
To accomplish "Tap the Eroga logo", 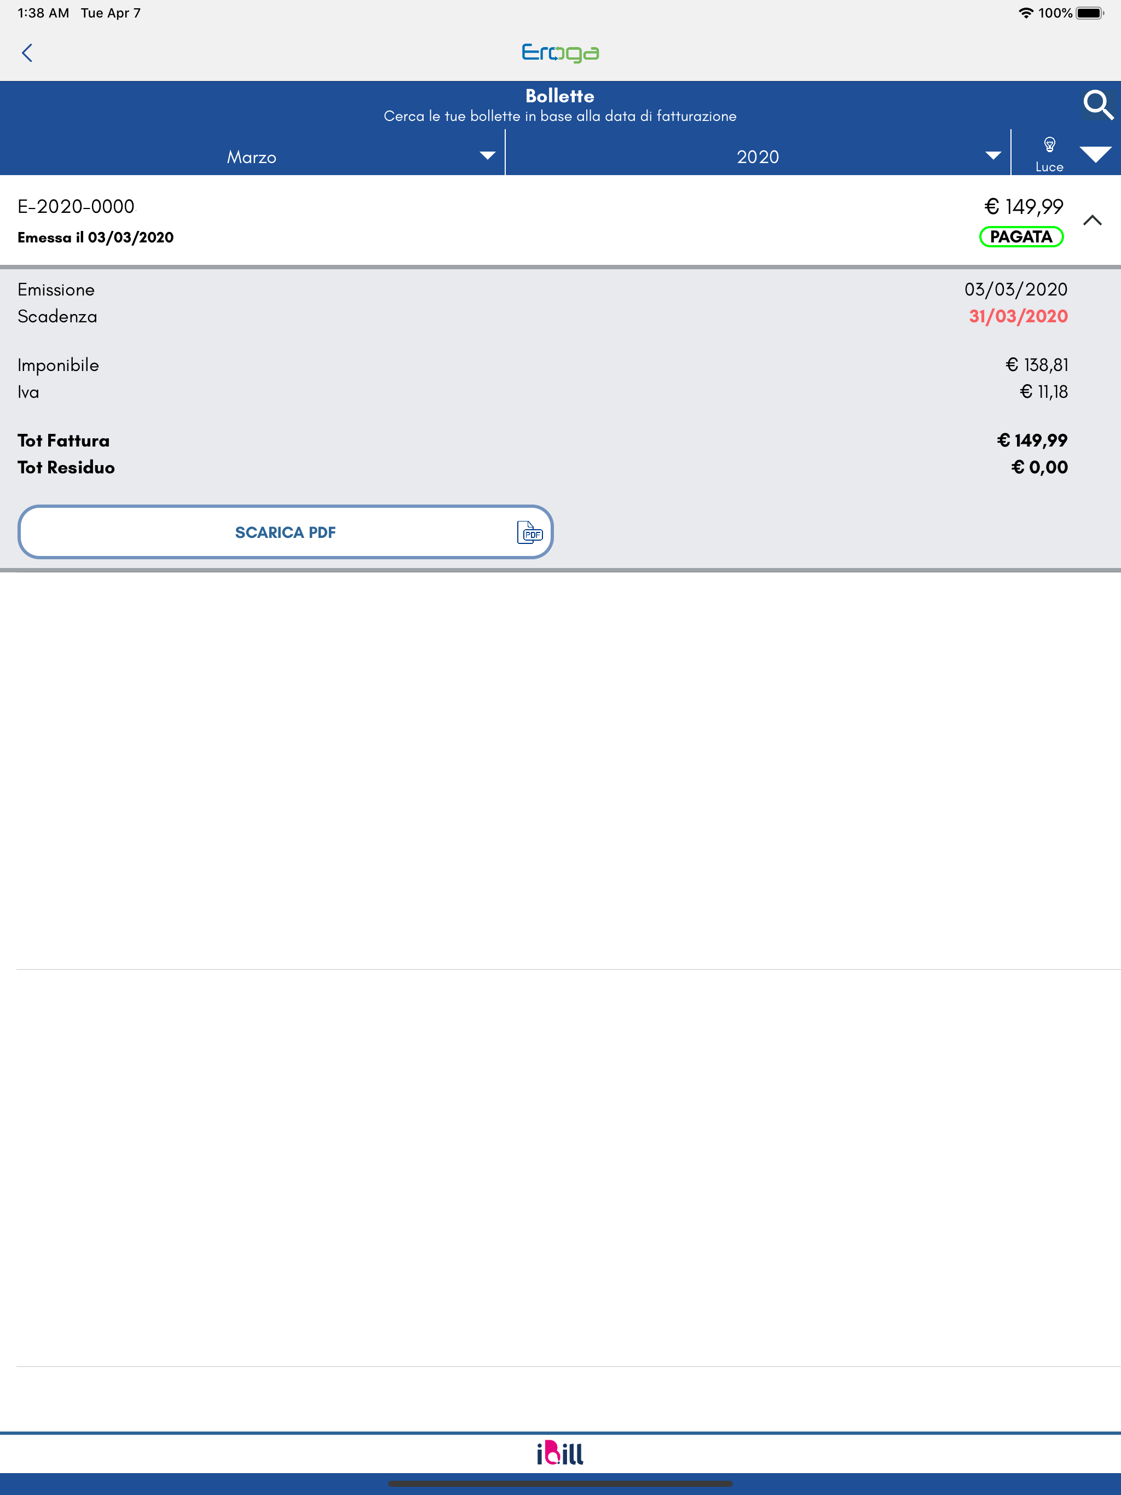I will (x=560, y=53).
